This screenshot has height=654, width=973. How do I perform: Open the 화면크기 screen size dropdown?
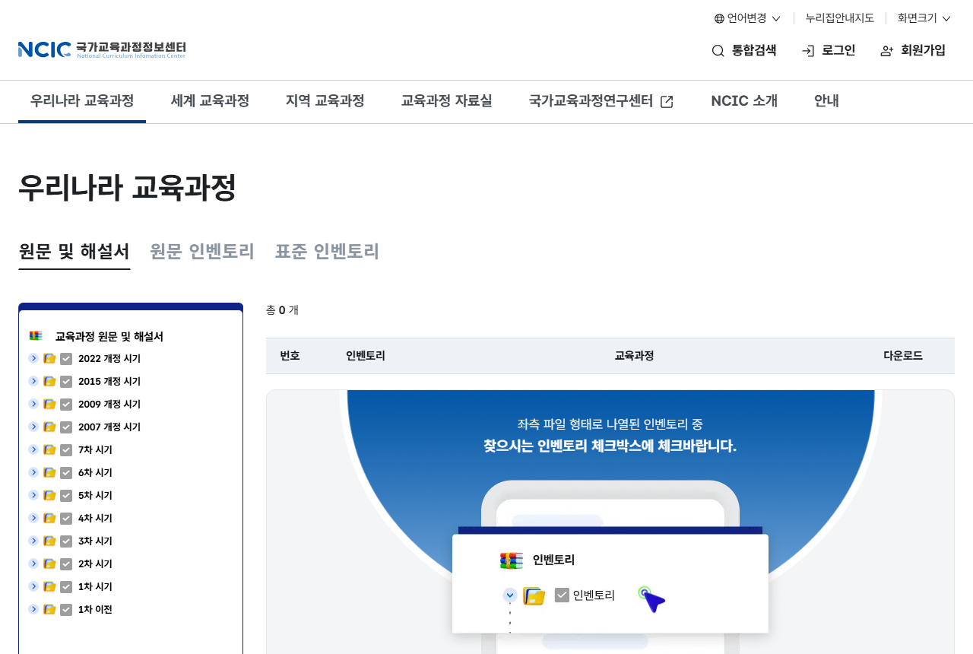[x=924, y=18]
